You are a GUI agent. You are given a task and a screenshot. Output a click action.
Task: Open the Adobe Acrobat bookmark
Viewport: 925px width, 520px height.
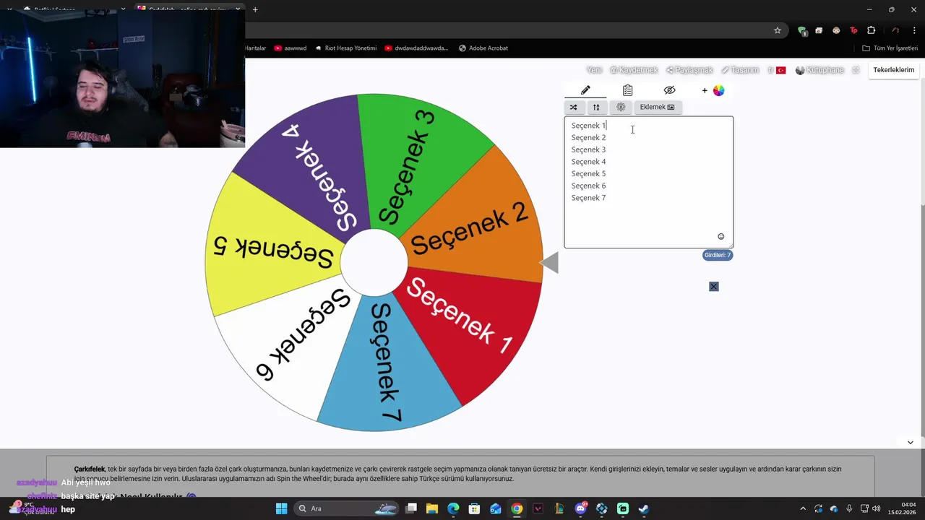coord(483,48)
